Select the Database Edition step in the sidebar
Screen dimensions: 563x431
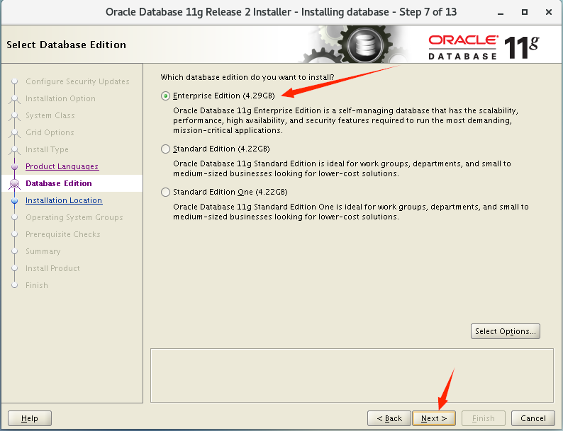[59, 183]
